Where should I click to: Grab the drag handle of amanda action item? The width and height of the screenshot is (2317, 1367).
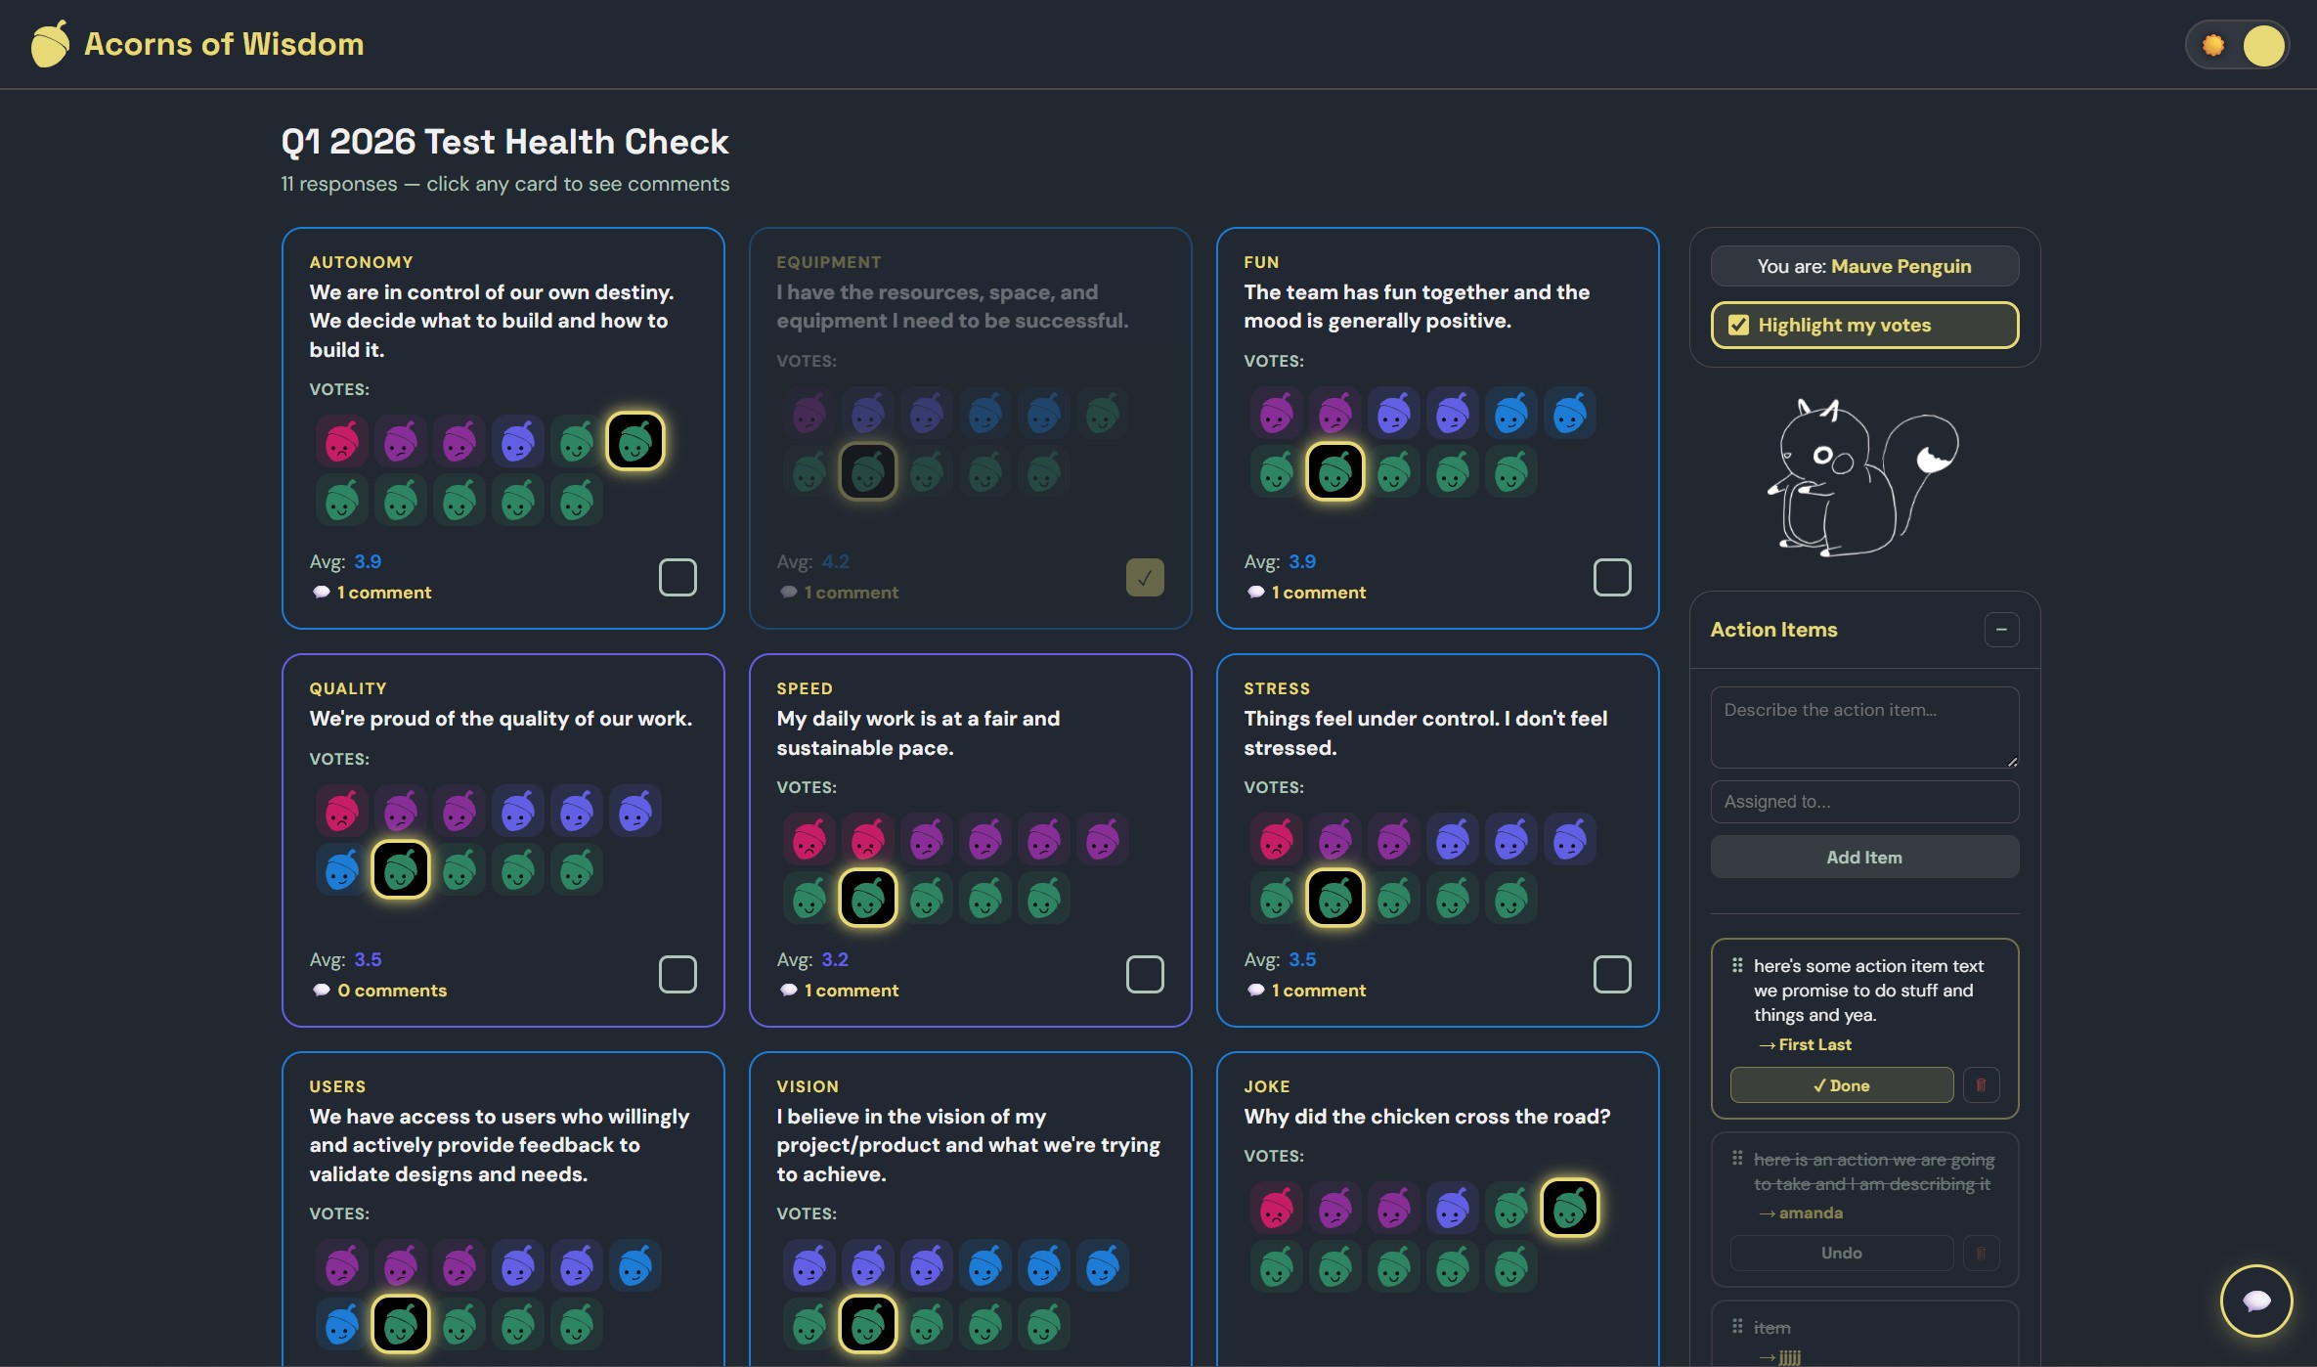[1737, 1159]
